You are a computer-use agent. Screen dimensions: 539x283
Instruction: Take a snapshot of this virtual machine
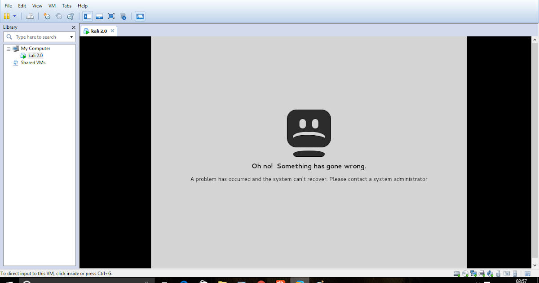(x=47, y=16)
